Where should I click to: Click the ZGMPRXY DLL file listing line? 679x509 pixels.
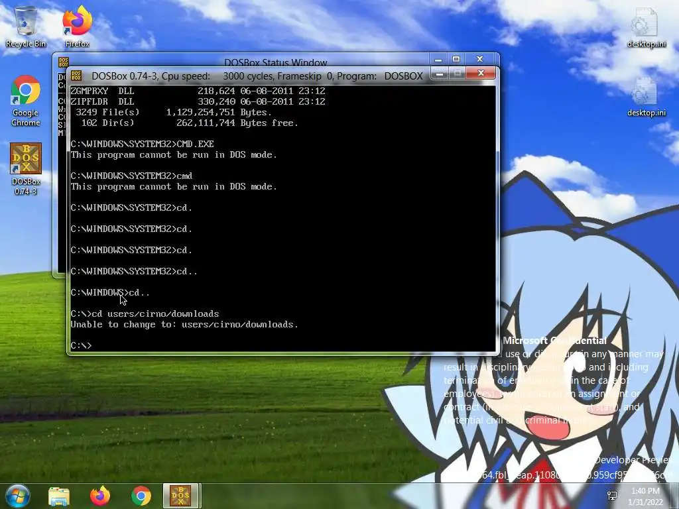pos(198,91)
